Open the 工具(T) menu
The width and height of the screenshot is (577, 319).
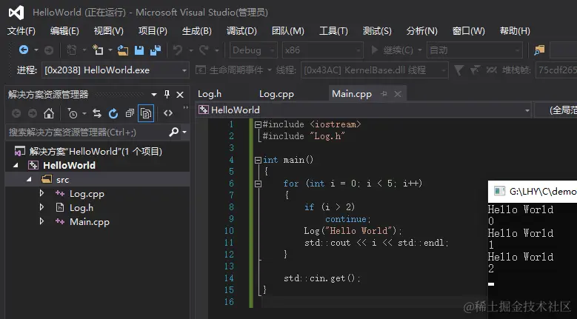pos(333,31)
